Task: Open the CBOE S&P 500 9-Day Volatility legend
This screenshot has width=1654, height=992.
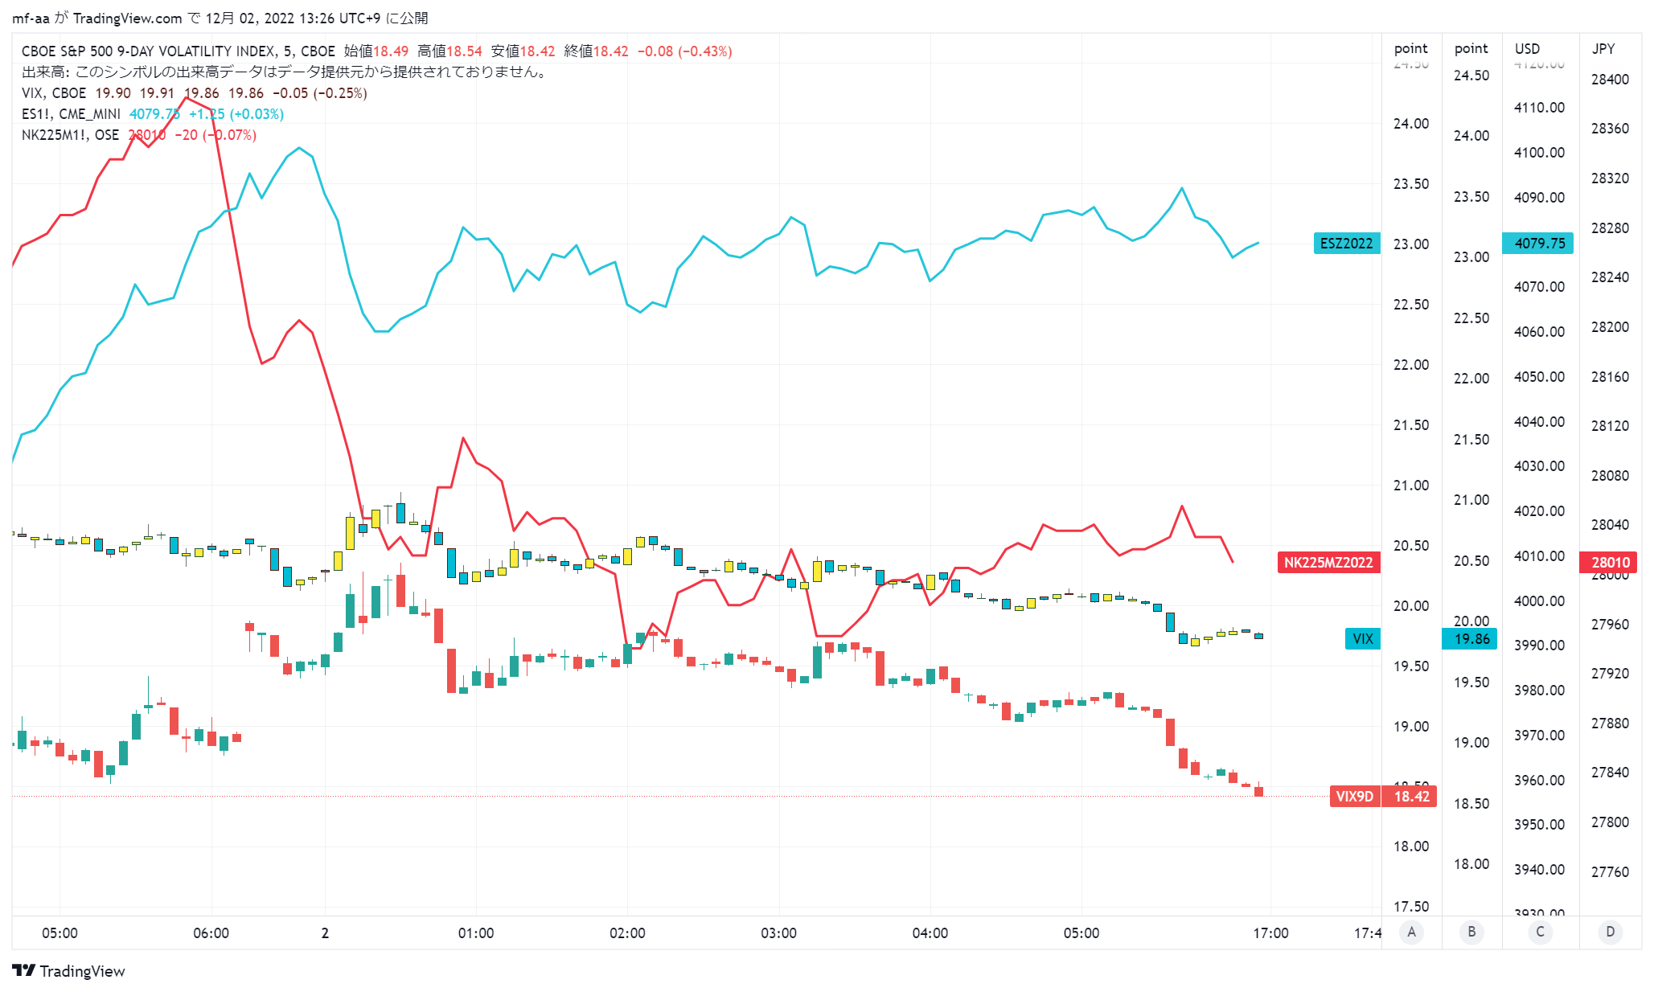Action: 179,51
